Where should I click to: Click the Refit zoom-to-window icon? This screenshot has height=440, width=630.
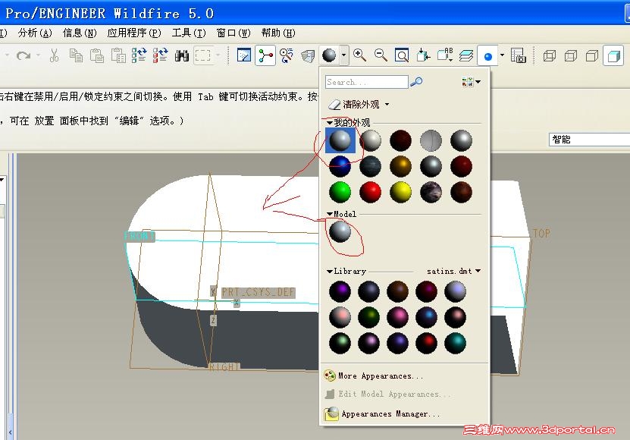pos(402,55)
